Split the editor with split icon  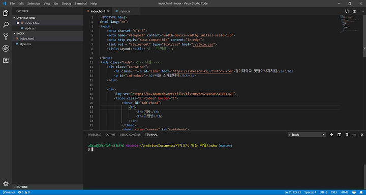(355, 11)
